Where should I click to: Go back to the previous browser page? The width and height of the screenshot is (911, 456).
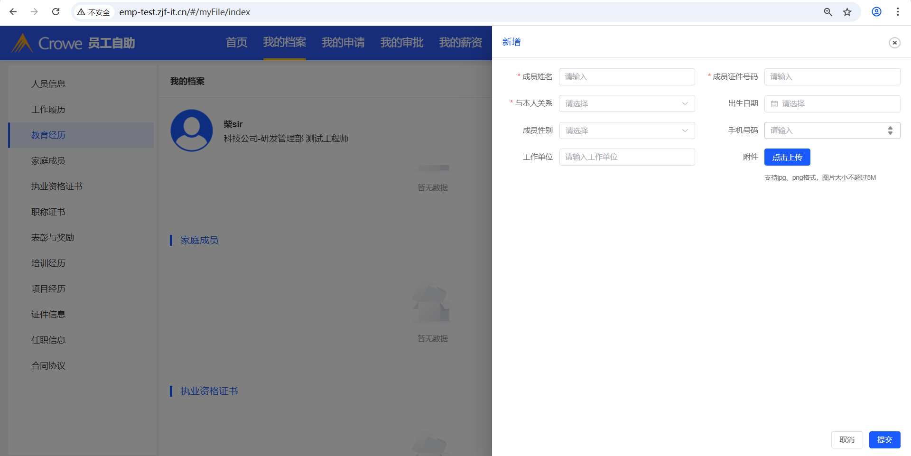tap(13, 12)
